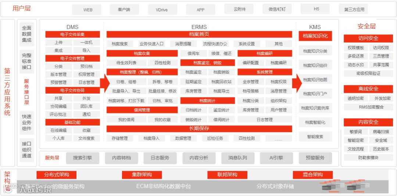Select the 文件搜索 box
The image size is (397, 196).
click(87, 138)
